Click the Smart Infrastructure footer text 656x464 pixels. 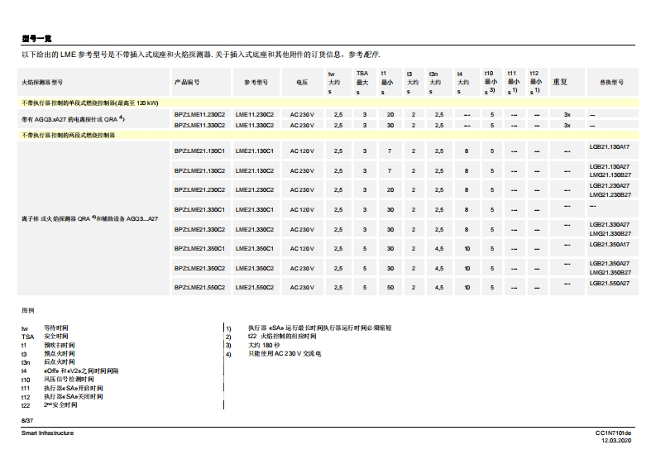click(47, 433)
